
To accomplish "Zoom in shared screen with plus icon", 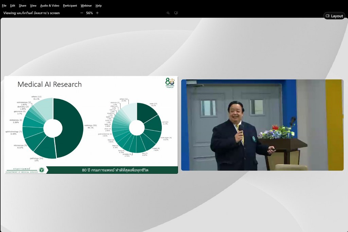I will point(97,13).
